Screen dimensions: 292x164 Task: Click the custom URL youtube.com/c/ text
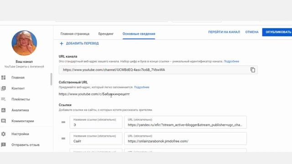pos(94,94)
